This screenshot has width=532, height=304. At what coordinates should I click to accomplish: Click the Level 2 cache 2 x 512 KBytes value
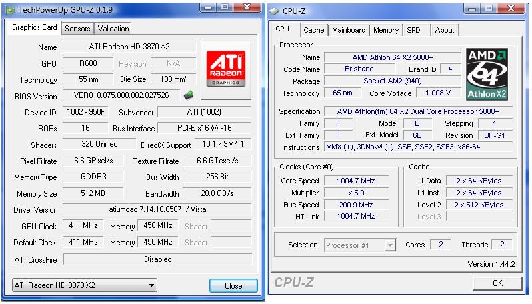click(x=479, y=205)
